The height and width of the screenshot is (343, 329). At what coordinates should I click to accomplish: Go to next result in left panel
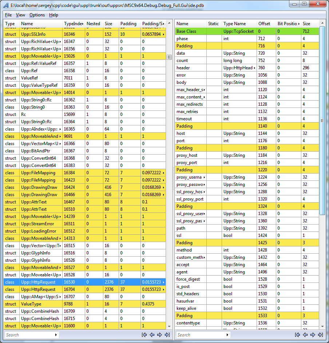159,335
